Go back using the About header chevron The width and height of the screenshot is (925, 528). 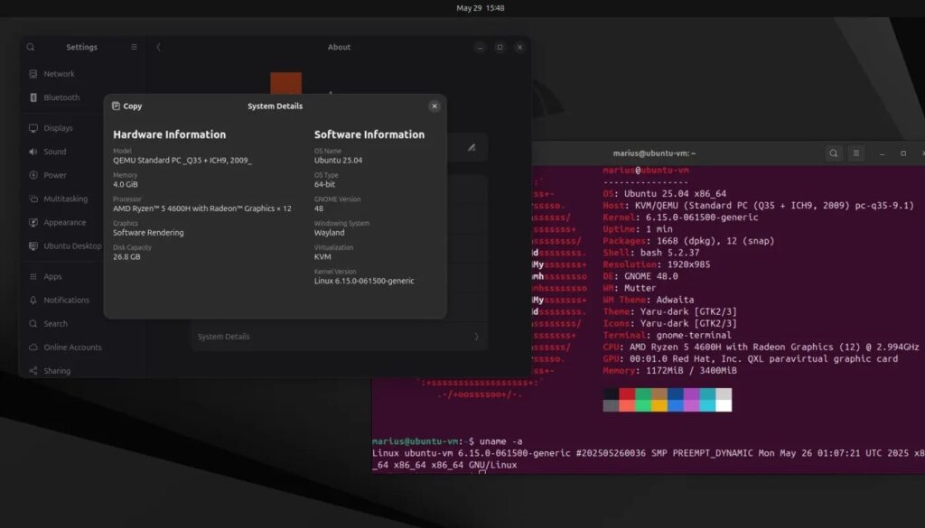[159, 47]
